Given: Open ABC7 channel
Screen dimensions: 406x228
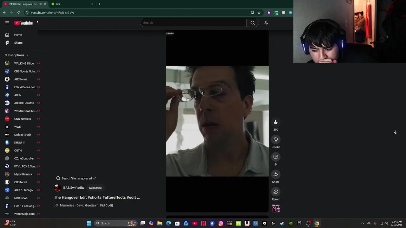Looking at the screenshot, I should pyautogui.click(x=22, y=95).
